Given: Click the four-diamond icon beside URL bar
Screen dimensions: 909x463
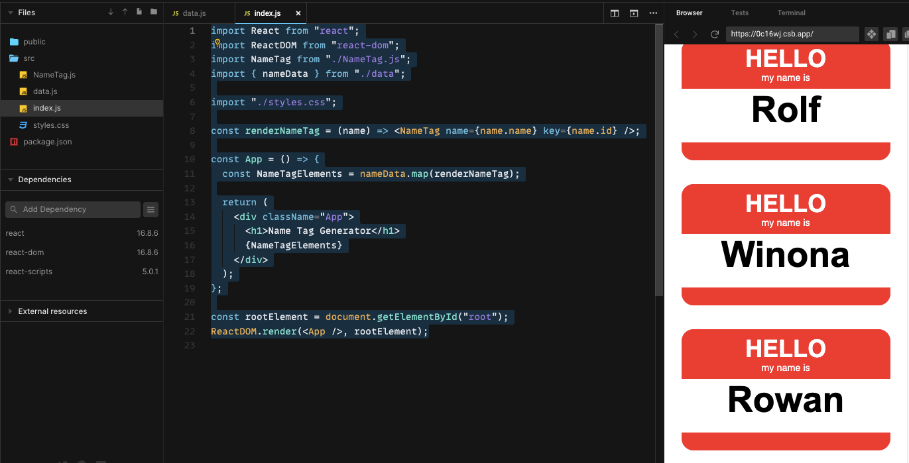Looking at the screenshot, I should point(871,34).
